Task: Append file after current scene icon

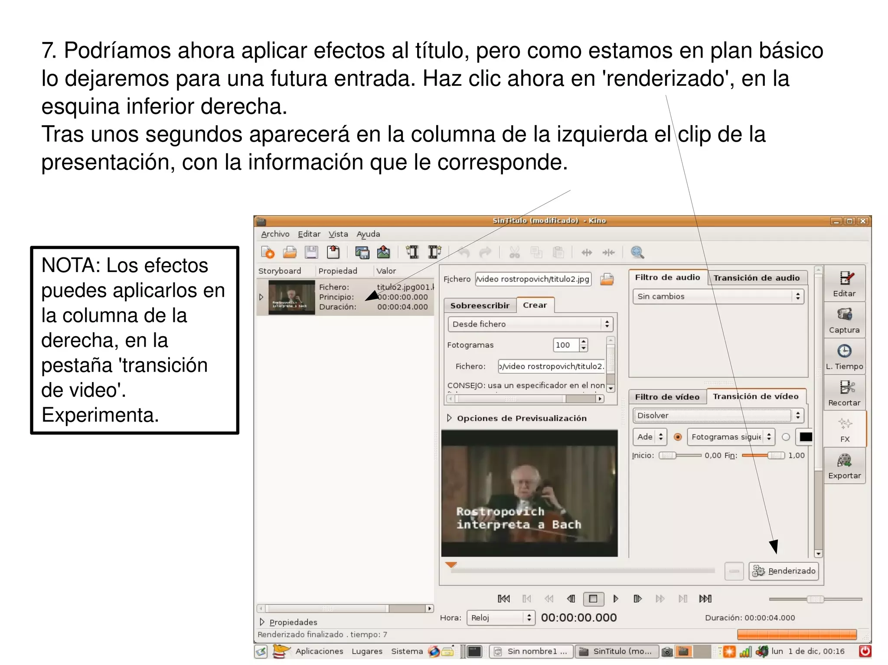Action: point(434,252)
